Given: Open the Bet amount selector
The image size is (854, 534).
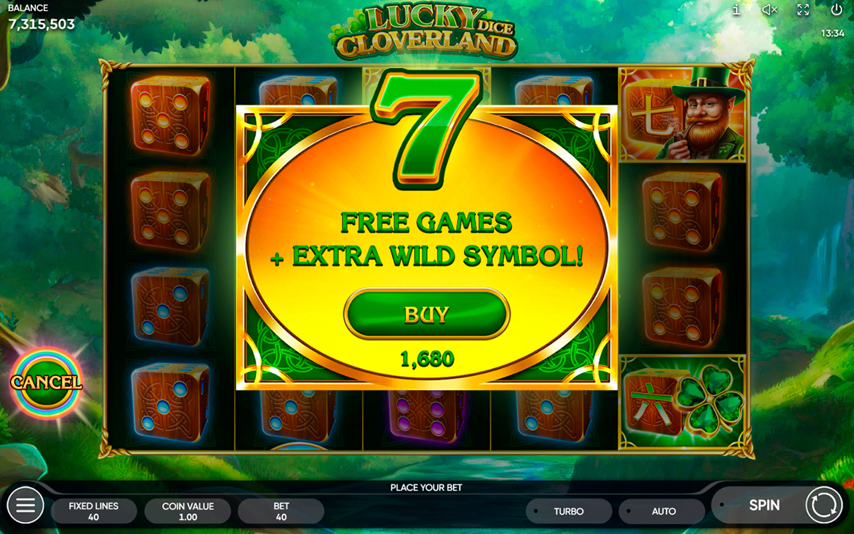Looking at the screenshot, I should pyautogui.click(x=281, y=511).
